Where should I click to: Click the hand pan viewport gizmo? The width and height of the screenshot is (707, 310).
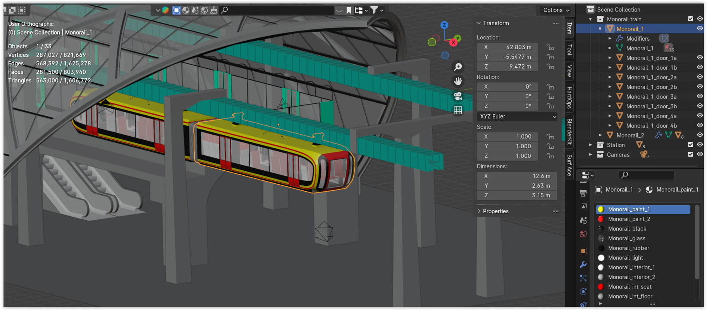(x=458, y=81)
